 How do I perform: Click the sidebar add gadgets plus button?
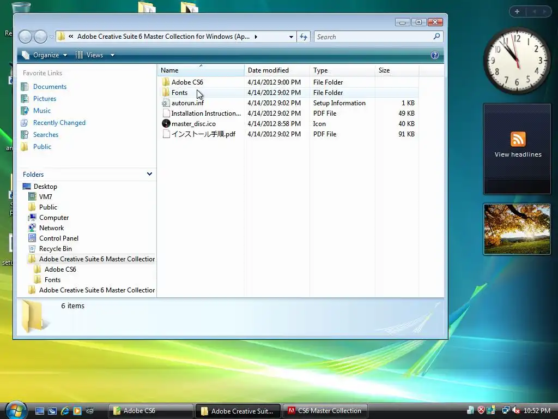click(517, 12)
